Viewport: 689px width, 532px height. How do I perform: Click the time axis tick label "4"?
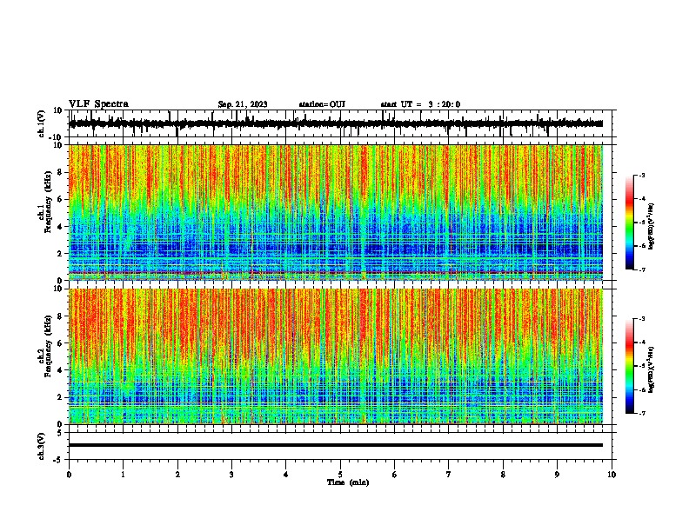[x=286, y=475]
